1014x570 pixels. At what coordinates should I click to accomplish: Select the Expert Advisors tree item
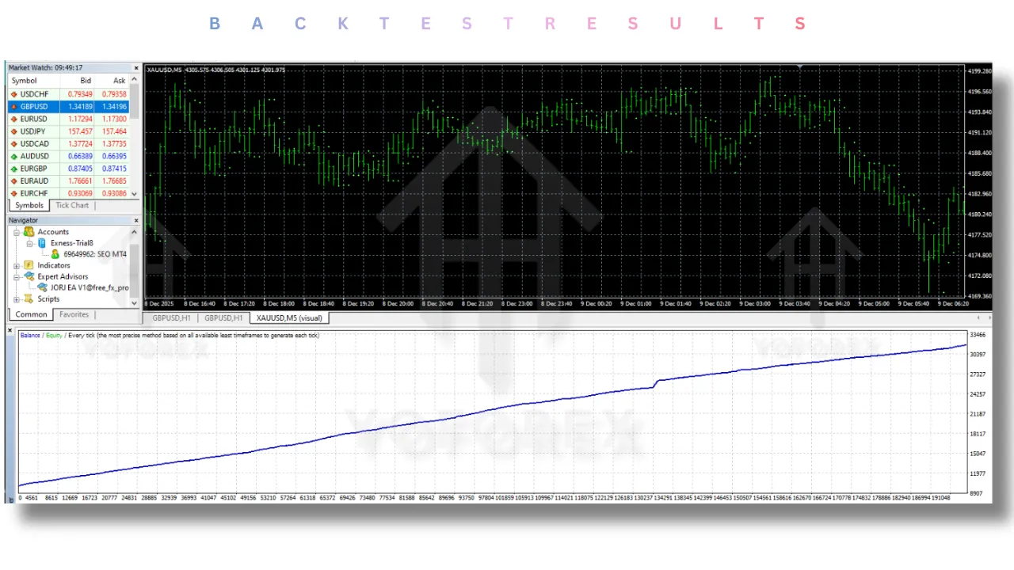coord(63,276)
